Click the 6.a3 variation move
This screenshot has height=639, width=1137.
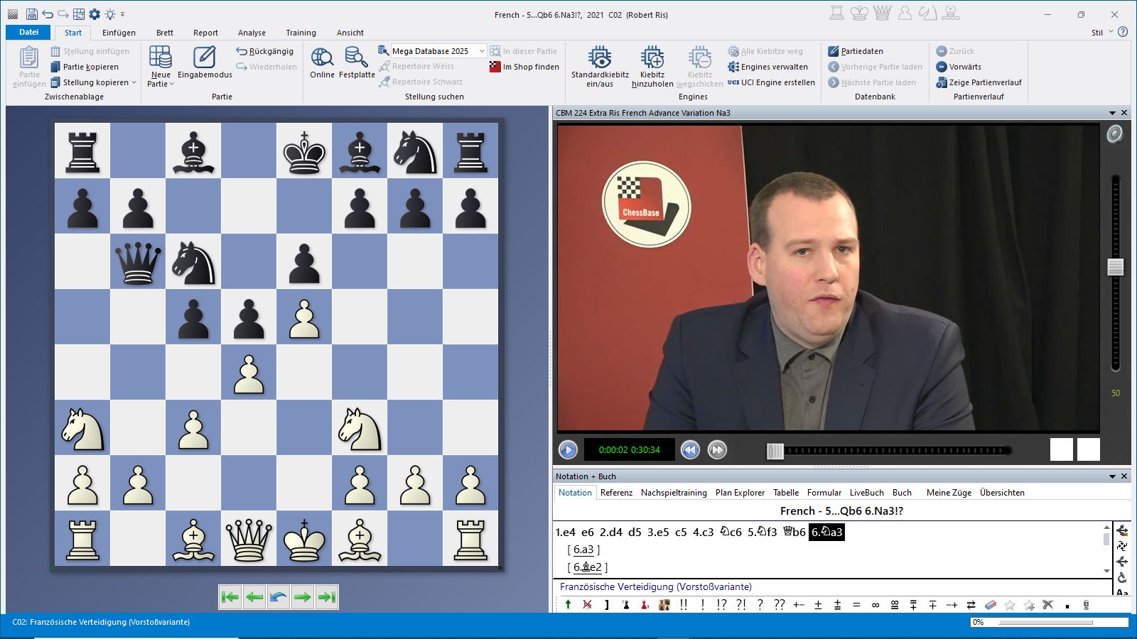coord(583,550)
